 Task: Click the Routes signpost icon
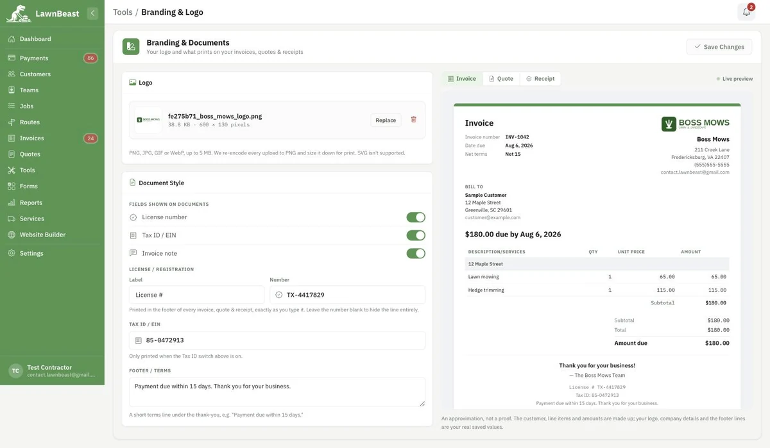pos(12,122)
